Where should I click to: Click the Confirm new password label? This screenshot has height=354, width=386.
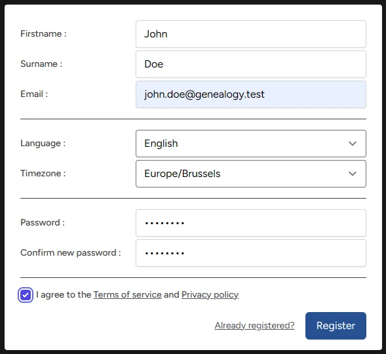point(71,253)
